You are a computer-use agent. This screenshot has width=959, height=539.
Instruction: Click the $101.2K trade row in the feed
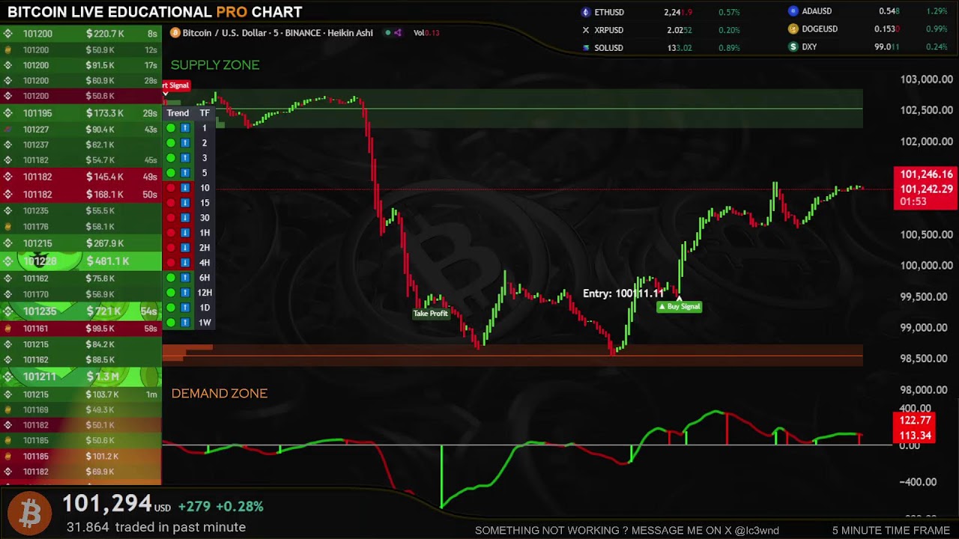(x=80, y=456)
